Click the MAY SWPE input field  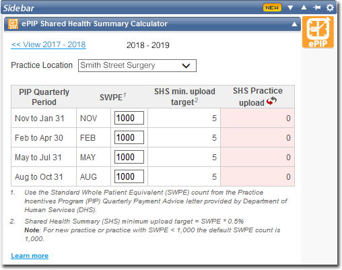(x=129, y=157)
